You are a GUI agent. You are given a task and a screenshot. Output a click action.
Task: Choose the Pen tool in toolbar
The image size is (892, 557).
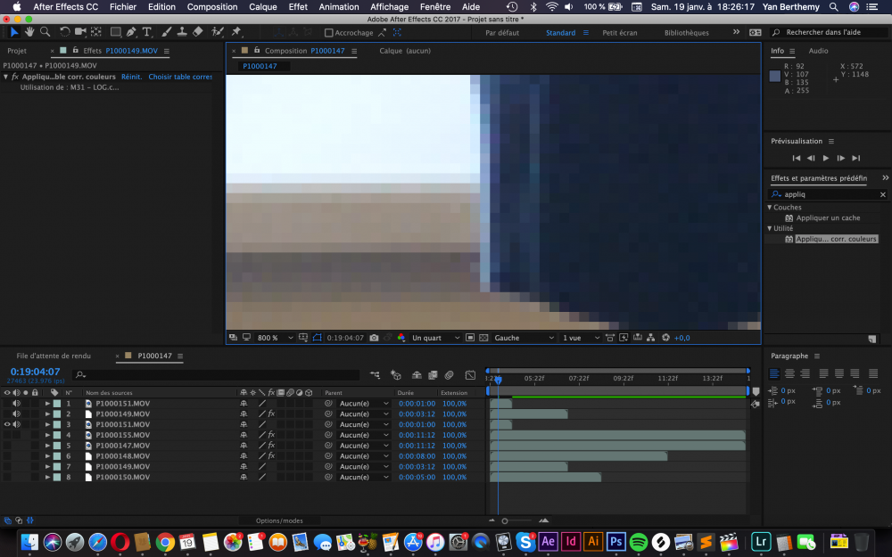pos(131,32)
